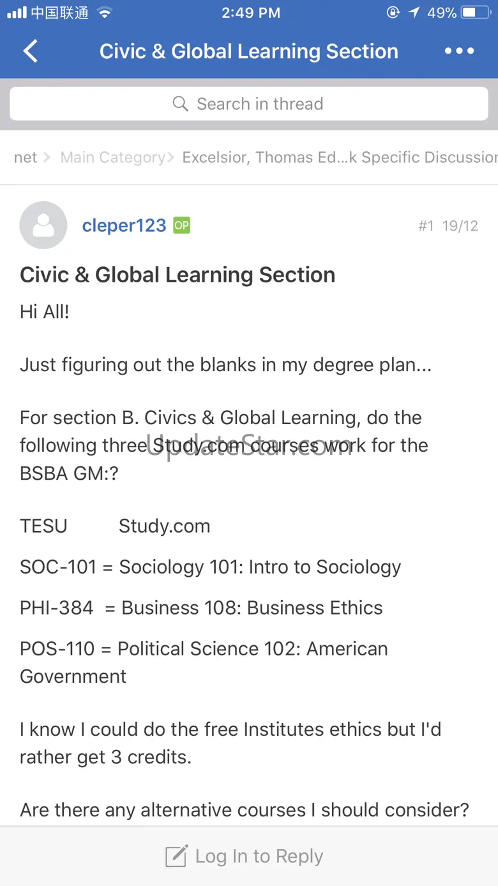Open Excelsior, Thomas Ed...k Specific Discussion breadcrumb

[340, 157]
